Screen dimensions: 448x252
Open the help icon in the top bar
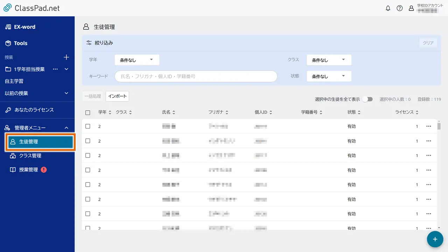400,8
